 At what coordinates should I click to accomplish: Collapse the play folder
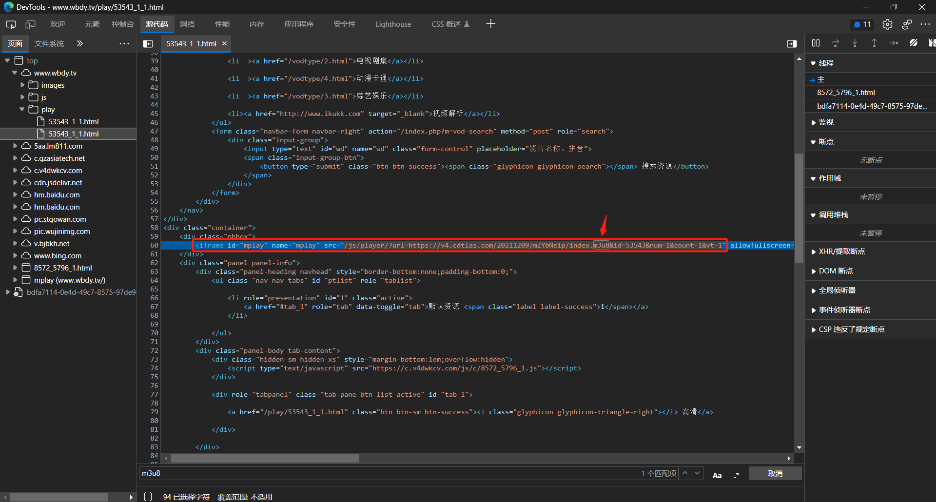(22, 109)
